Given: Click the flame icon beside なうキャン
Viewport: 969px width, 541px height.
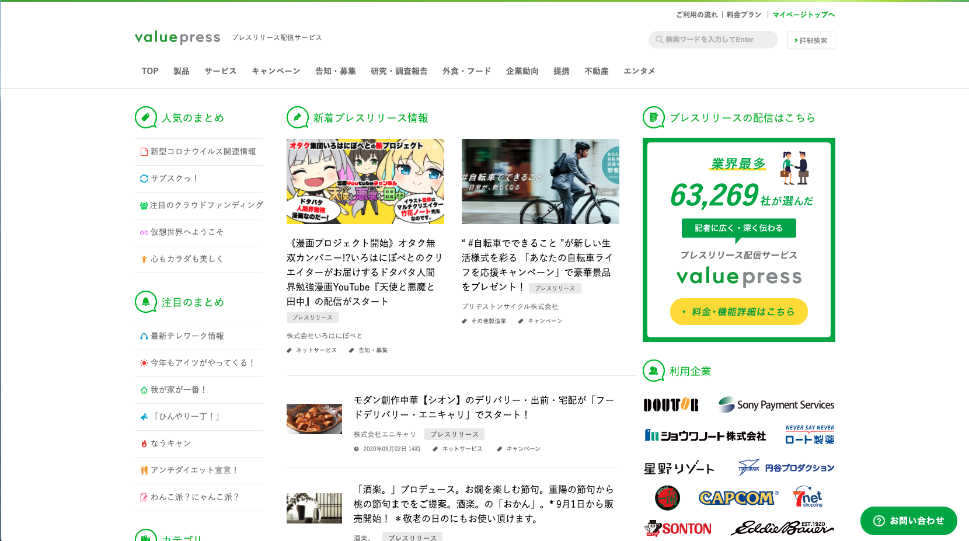Looking at the screenshot, I should click(144, 444).
